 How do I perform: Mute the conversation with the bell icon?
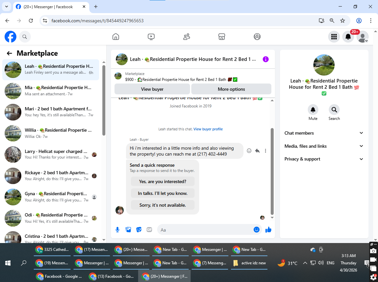pos(313,110)
